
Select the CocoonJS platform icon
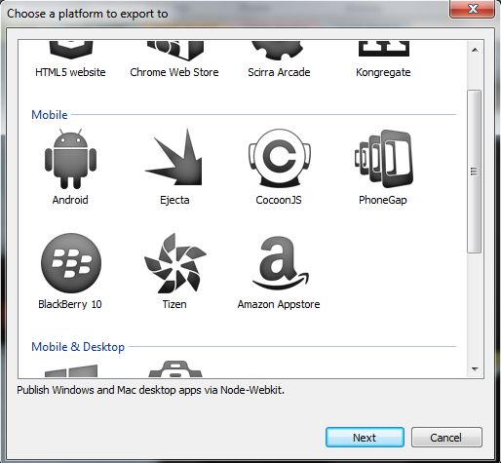(x=279, y=158)
